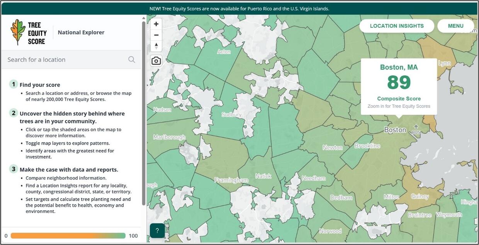Select Milton on the map
This screenshot has width=479, height=245.
[392, 197]
